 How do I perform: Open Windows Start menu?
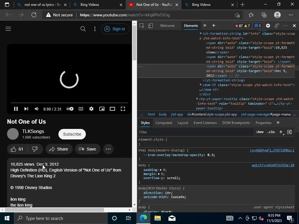[7, 218]
